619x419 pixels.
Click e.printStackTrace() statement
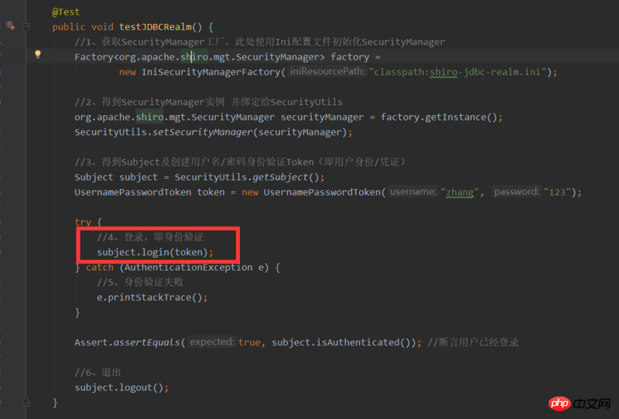(152, 297)
